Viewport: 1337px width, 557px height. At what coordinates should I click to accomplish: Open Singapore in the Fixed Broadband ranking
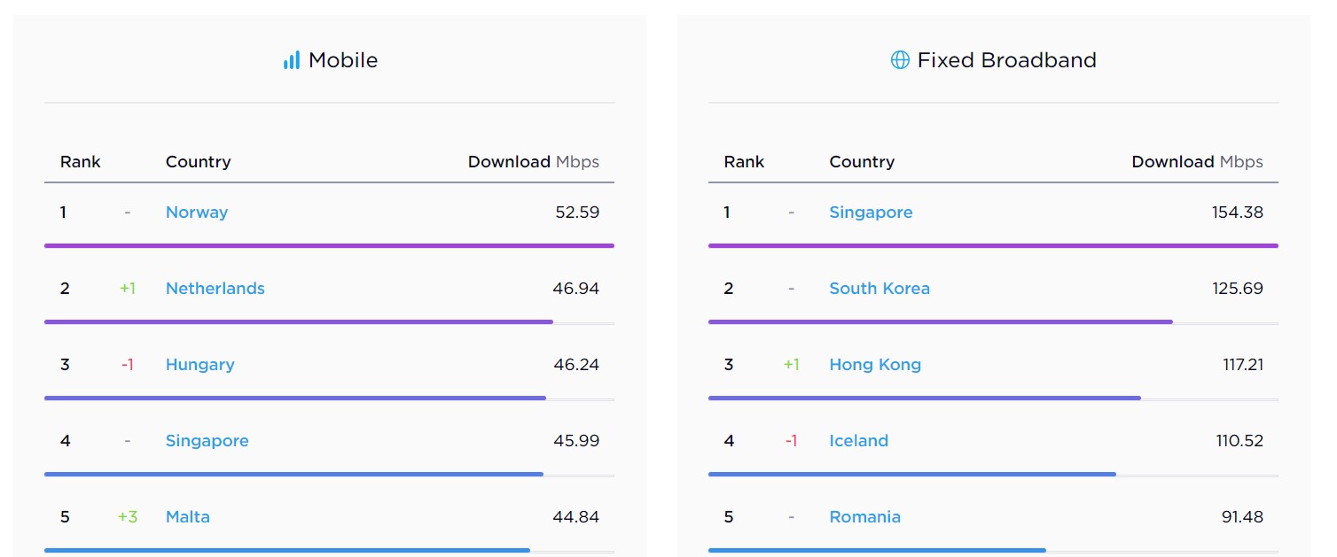coord(871,213)
